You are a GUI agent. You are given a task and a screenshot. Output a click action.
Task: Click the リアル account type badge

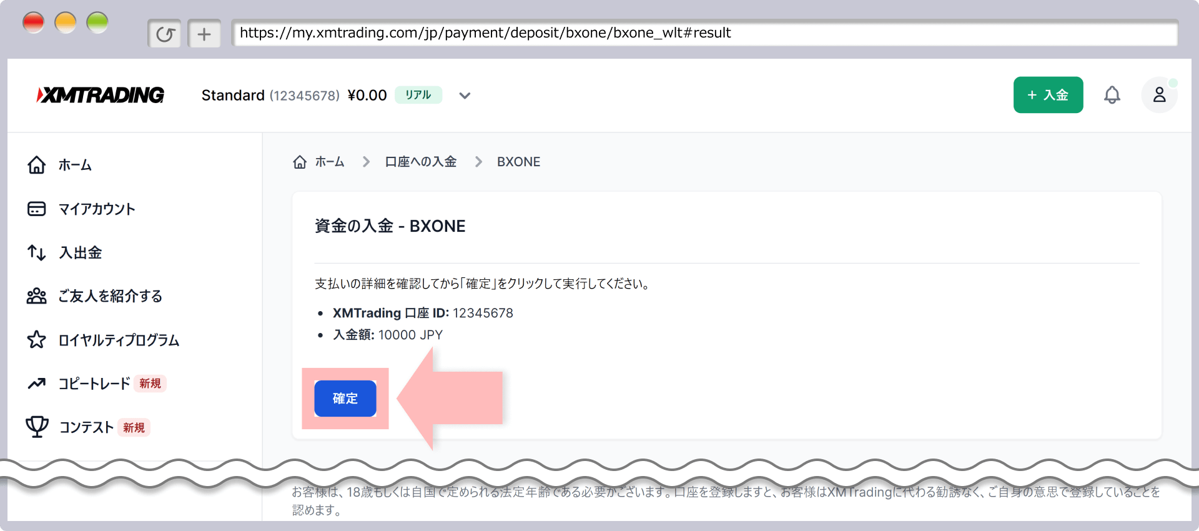coord(418,95)
